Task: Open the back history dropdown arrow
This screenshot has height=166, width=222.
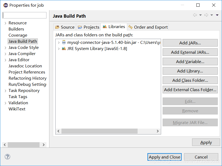Action: (200, 15)
